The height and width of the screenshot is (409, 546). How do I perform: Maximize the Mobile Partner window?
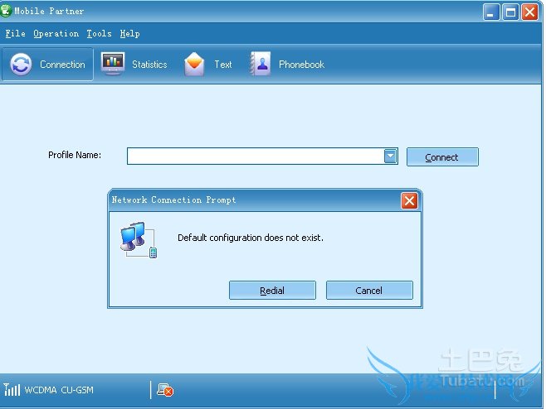tap(510, 12)
